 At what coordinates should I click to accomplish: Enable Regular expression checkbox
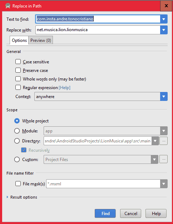[18, 87]
